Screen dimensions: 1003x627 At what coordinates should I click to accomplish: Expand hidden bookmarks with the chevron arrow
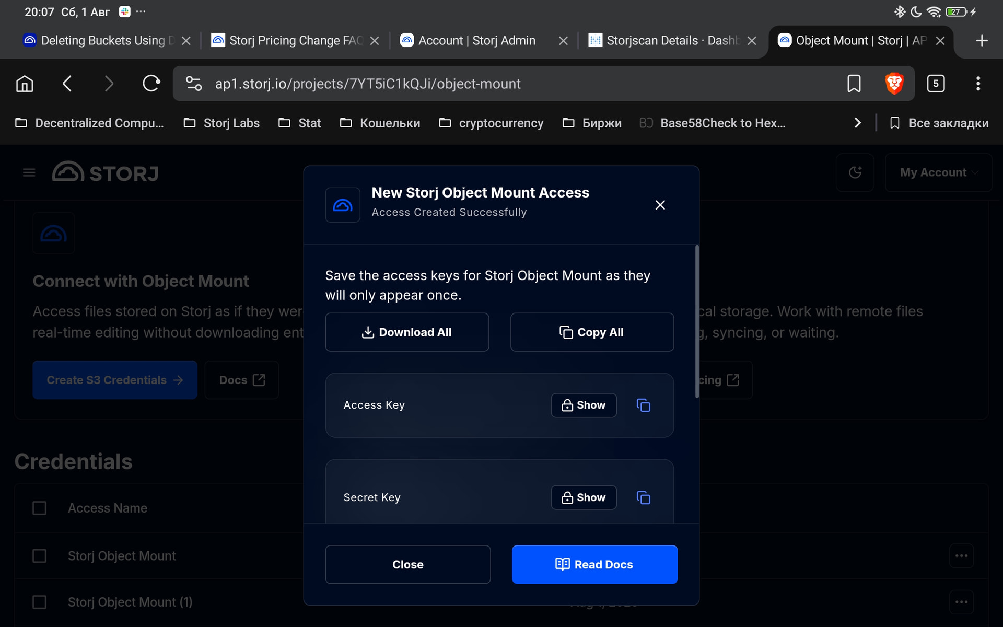(x=857, y=123)
